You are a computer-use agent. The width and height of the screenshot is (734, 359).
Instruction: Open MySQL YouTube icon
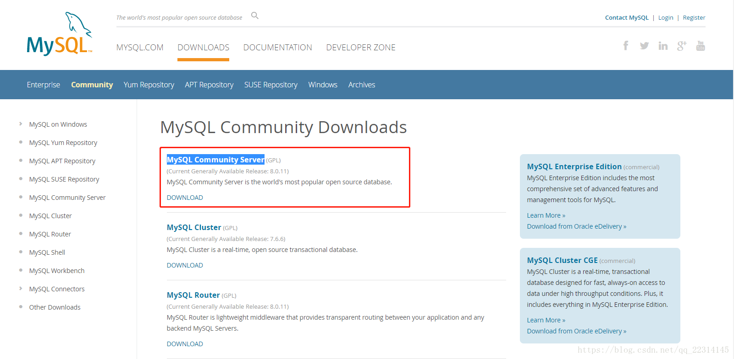(701, 45)
